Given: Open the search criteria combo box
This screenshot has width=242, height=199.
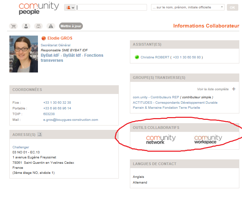Looking at the screenshot, I should pyautogui.click(x=188, y=7).
